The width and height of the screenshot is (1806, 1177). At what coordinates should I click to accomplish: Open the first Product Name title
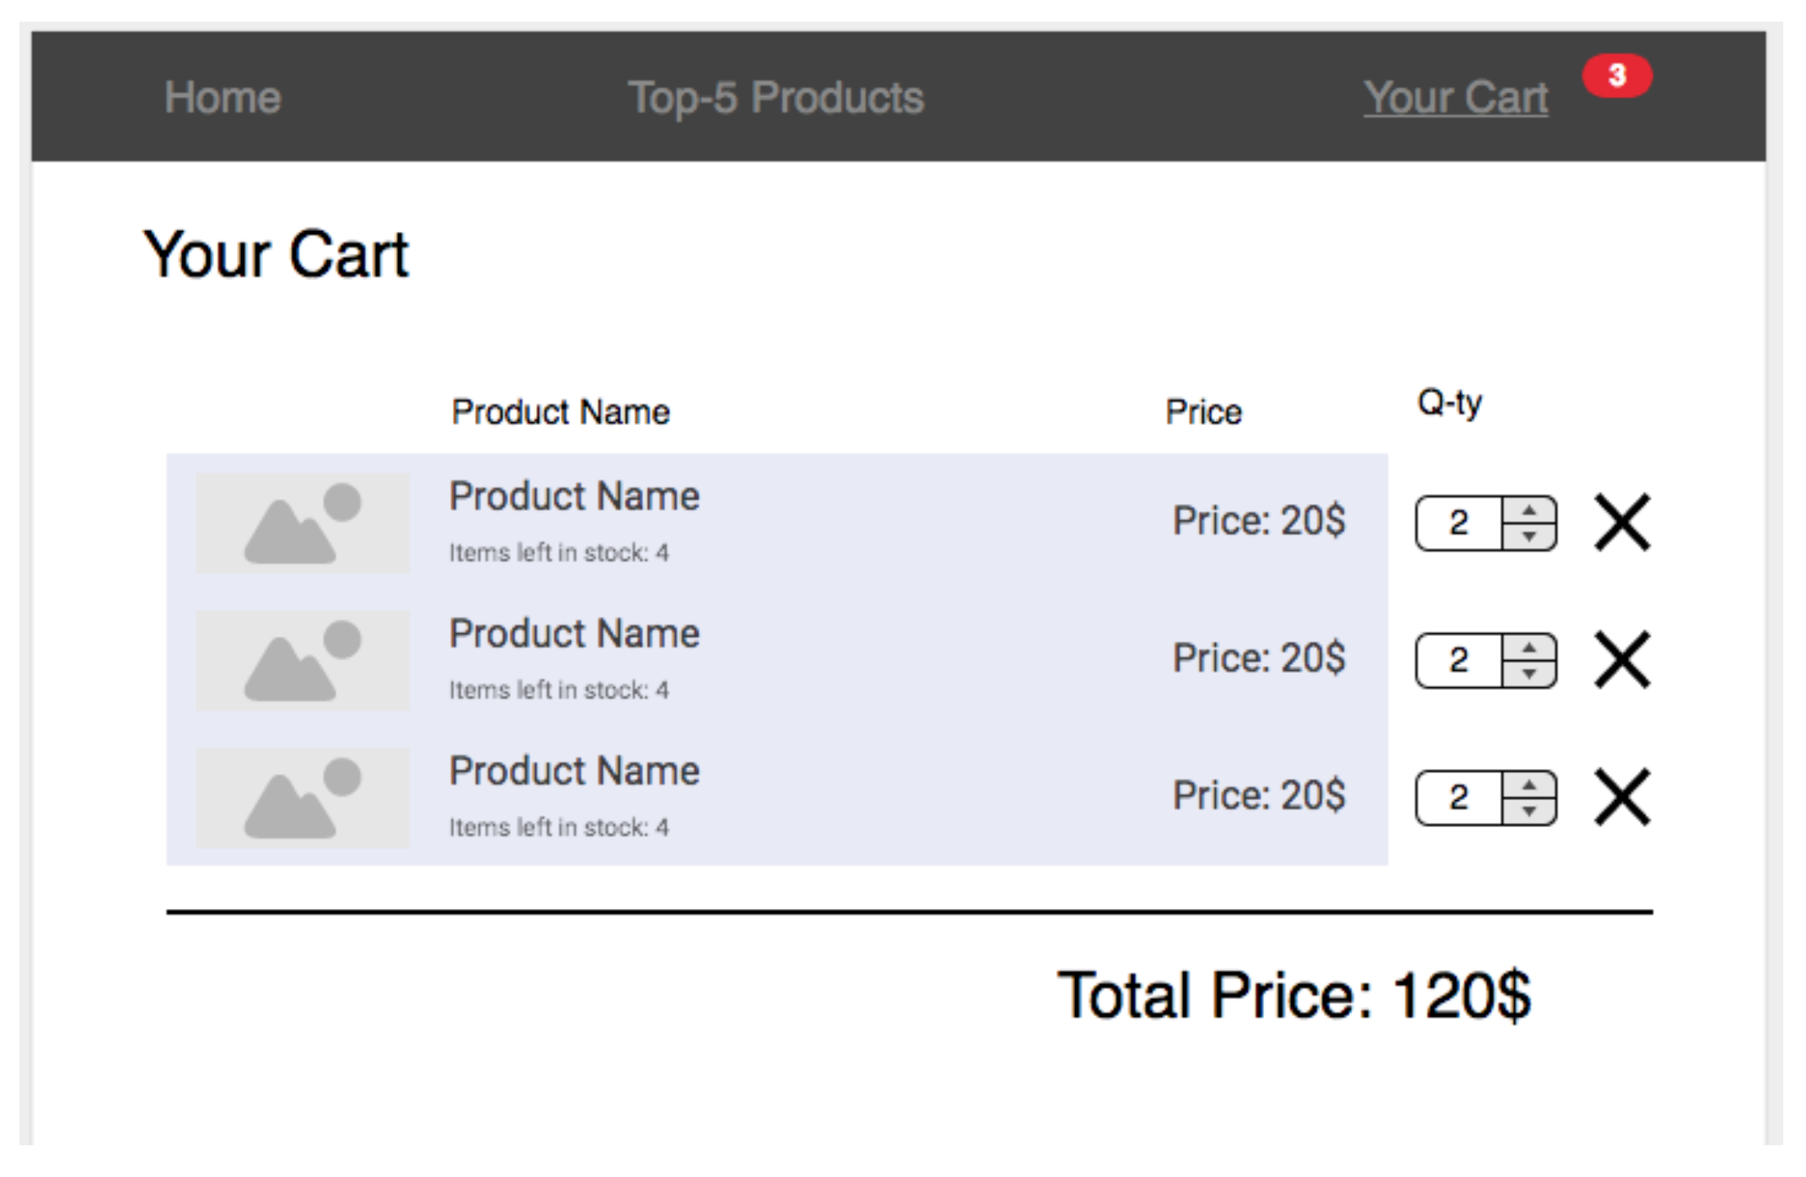pos(574,496)
